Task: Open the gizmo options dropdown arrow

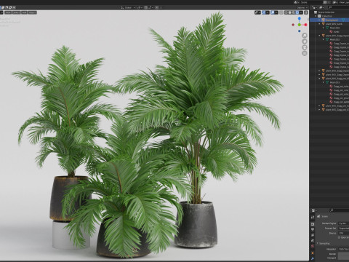Action: [268, 12]
